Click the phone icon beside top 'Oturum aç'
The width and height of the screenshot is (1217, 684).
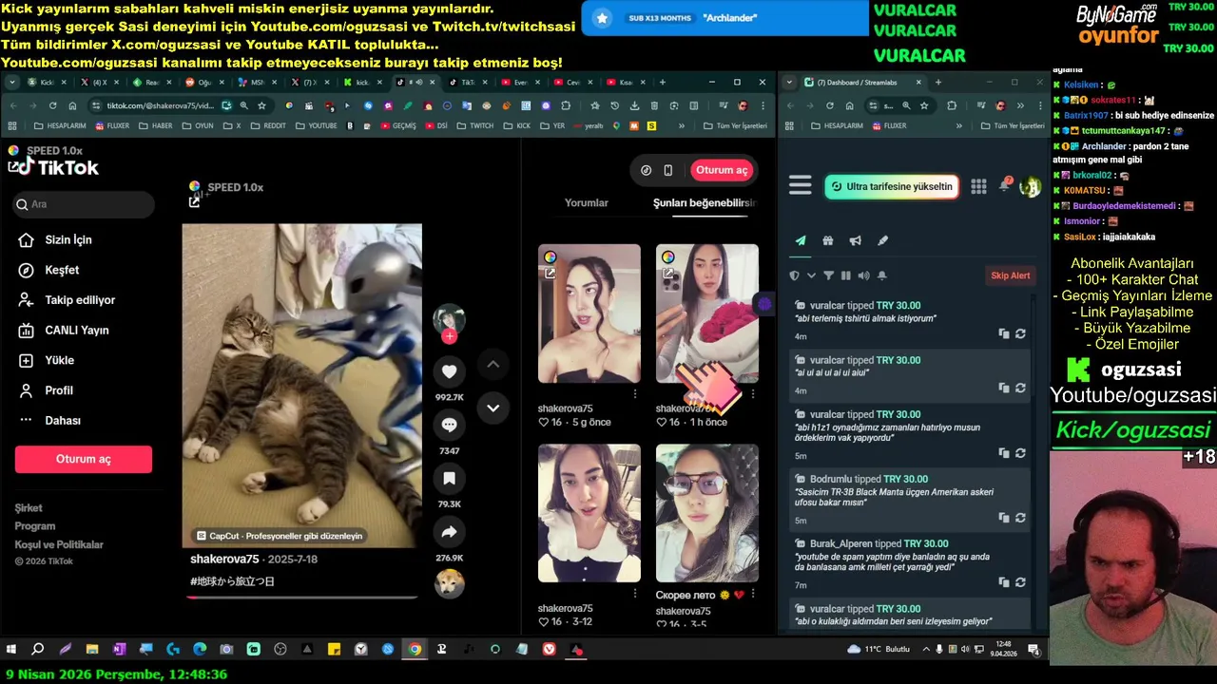(668, 170)
